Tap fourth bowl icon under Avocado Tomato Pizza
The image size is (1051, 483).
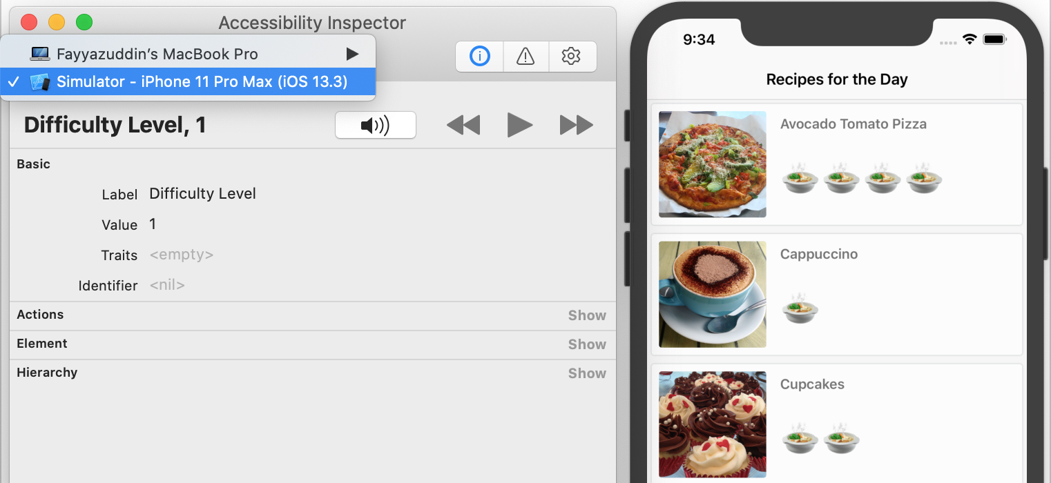(924, 178)
